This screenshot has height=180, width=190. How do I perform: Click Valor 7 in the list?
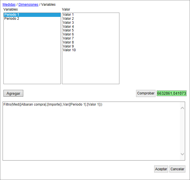click(x=68, y=38)
